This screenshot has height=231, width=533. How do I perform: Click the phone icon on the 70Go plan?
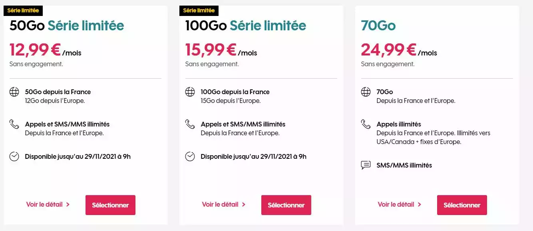(x=366, y=124)
